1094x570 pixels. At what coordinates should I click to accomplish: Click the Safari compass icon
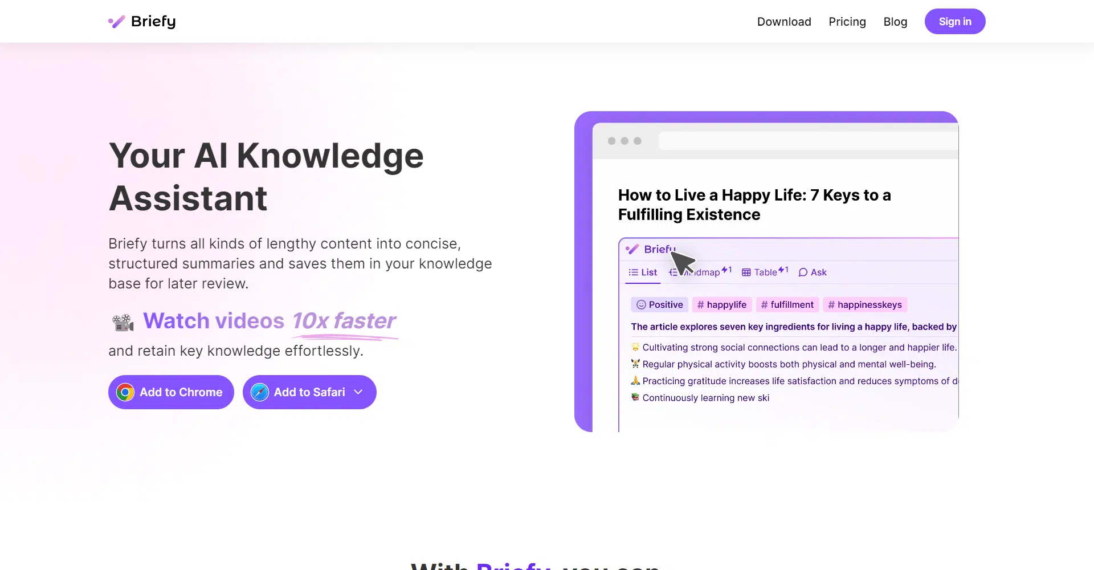[260, 392]
